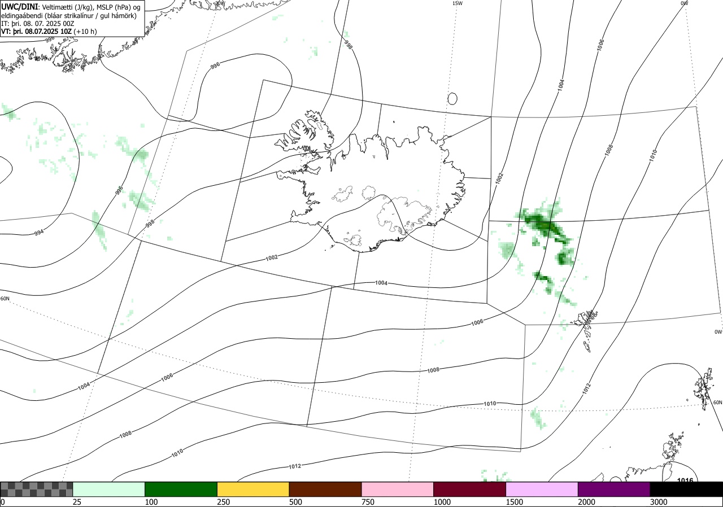Click the checkered gray 0–25 legend swatch

click(37, 489)
